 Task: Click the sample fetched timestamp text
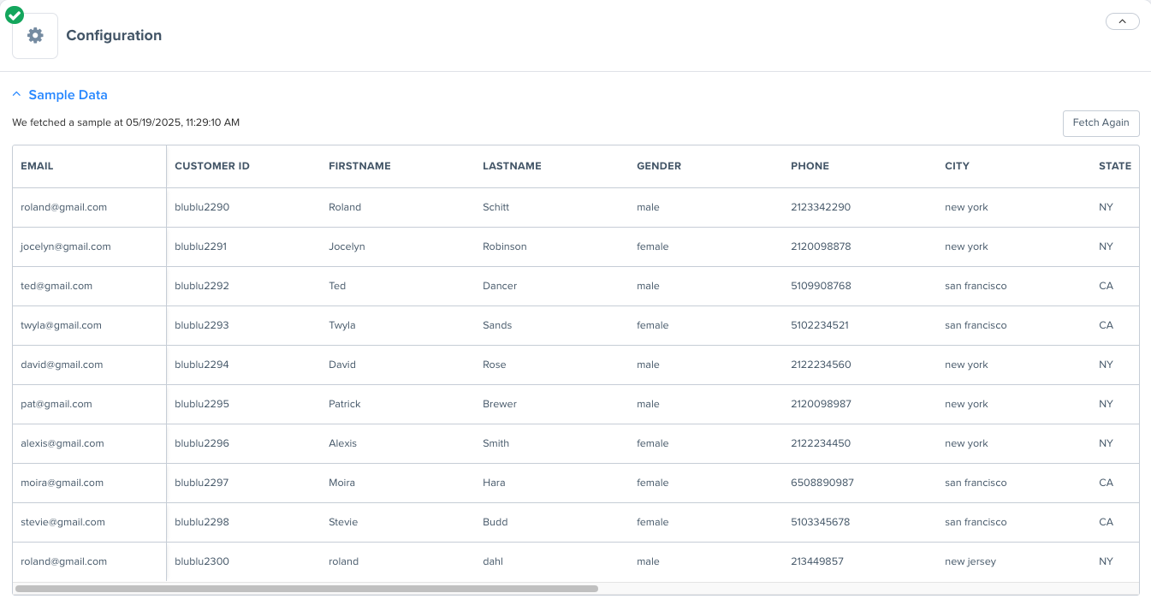pos(126,122)
